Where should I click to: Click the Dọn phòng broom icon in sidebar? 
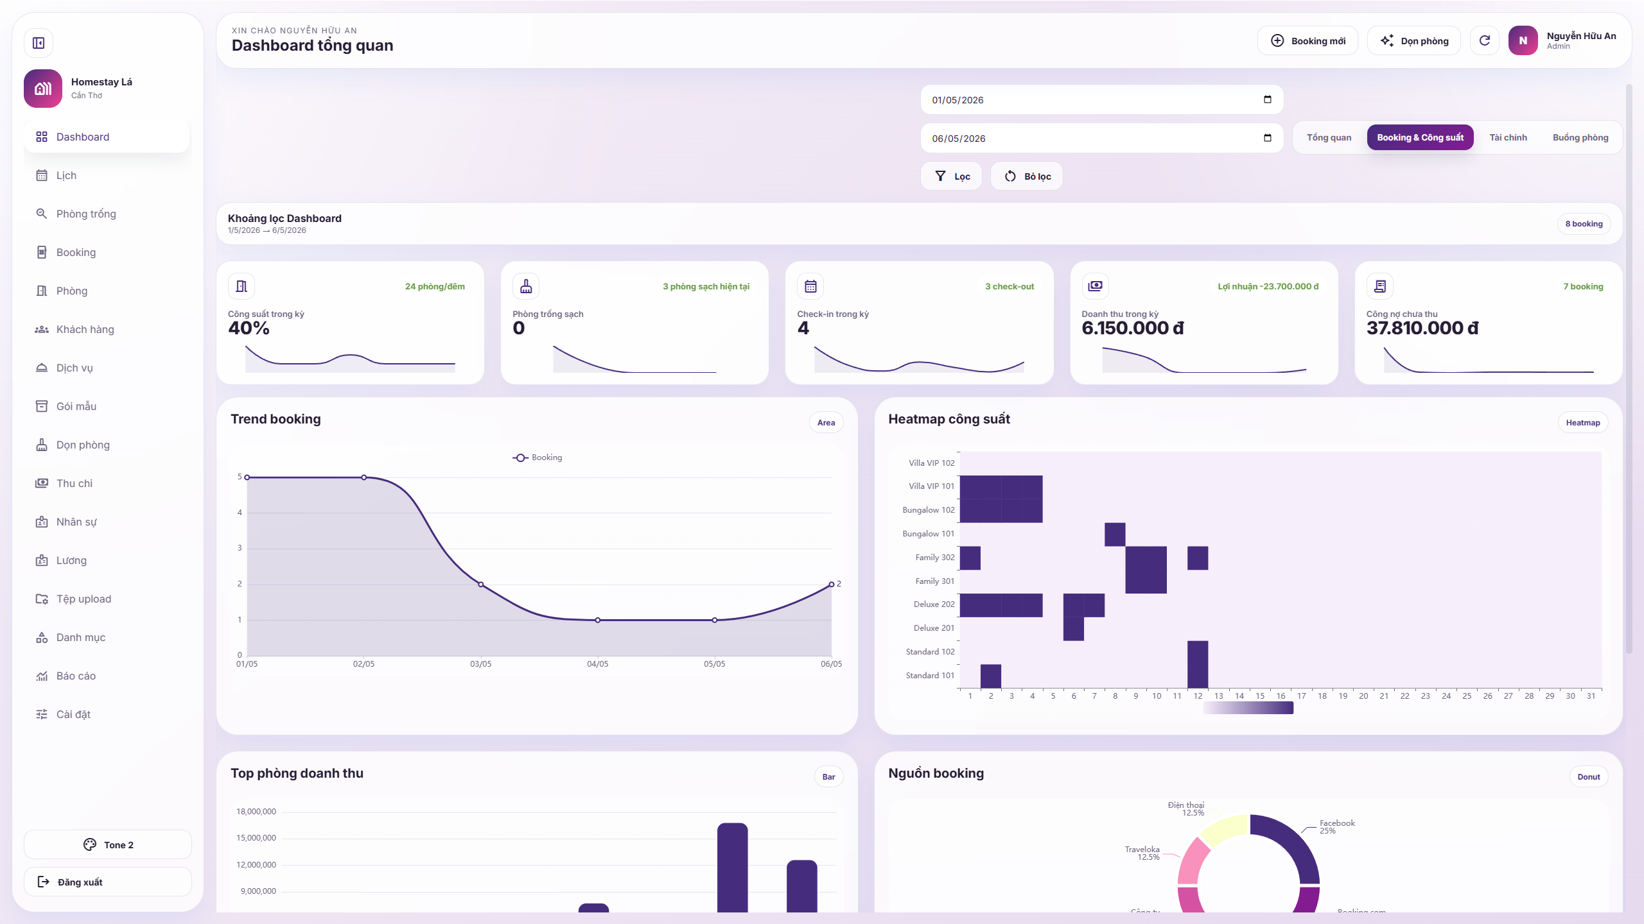pyautogui.click(x=42, y=445)
